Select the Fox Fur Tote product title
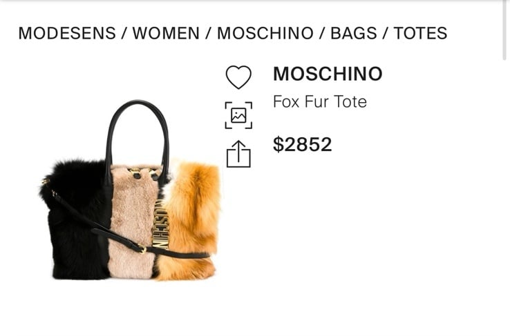 coord(320,101)
